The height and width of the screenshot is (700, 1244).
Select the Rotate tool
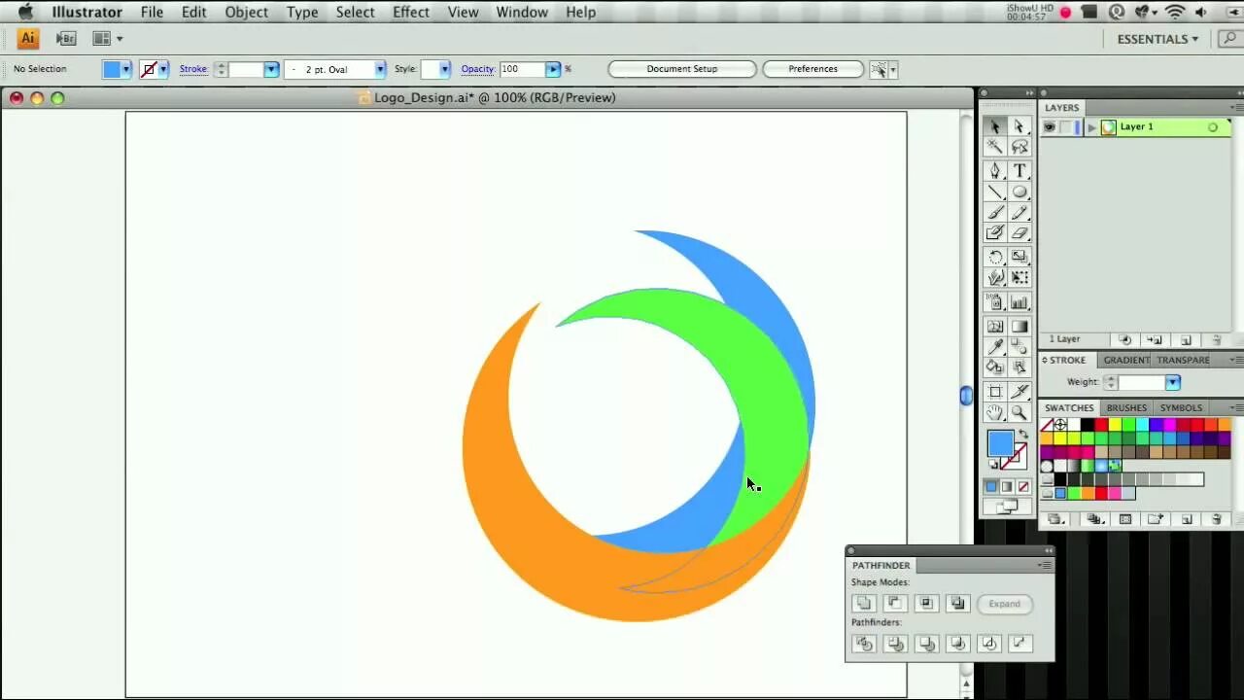click(994, 258)
